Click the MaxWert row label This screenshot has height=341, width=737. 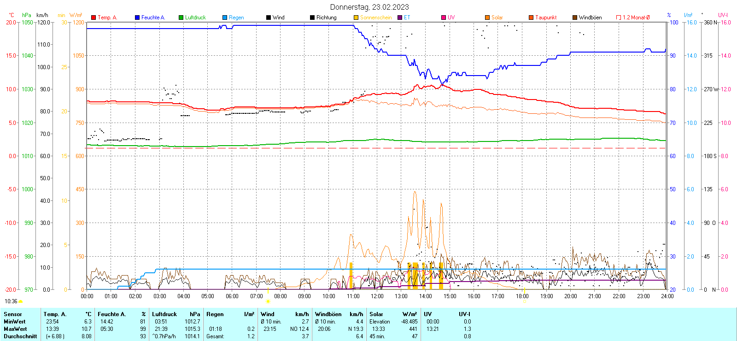[x=15, y=329]
